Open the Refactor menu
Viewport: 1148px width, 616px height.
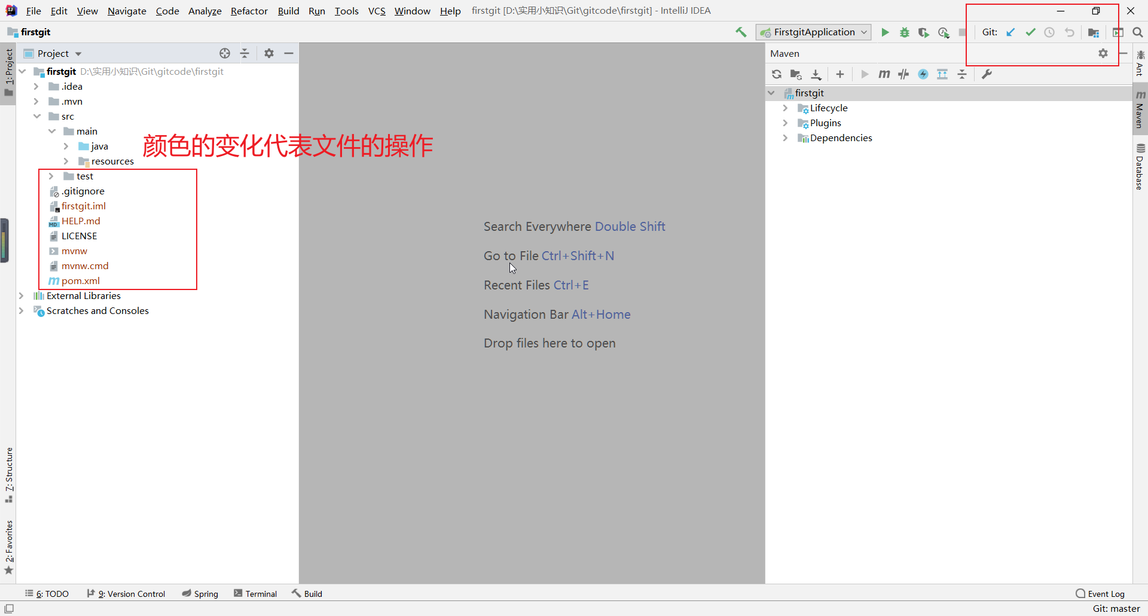coord(249,11)
